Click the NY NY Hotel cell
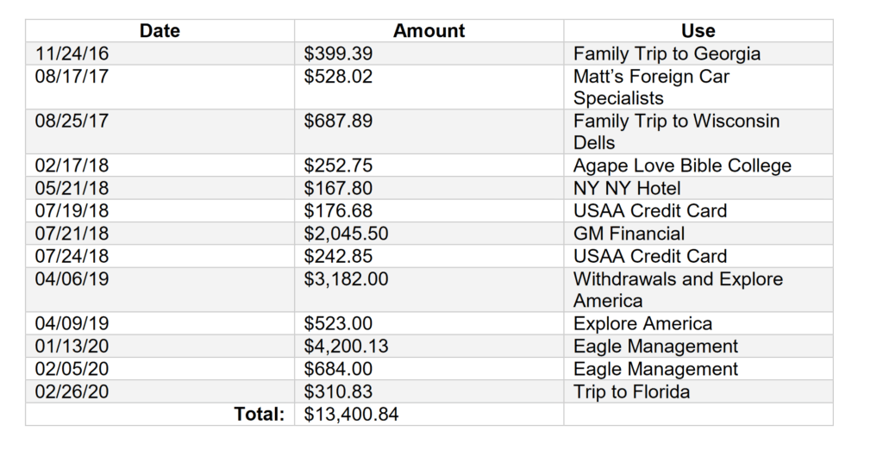Image resolution: width=883 pixels, height=450 pixels. point(698,188)
